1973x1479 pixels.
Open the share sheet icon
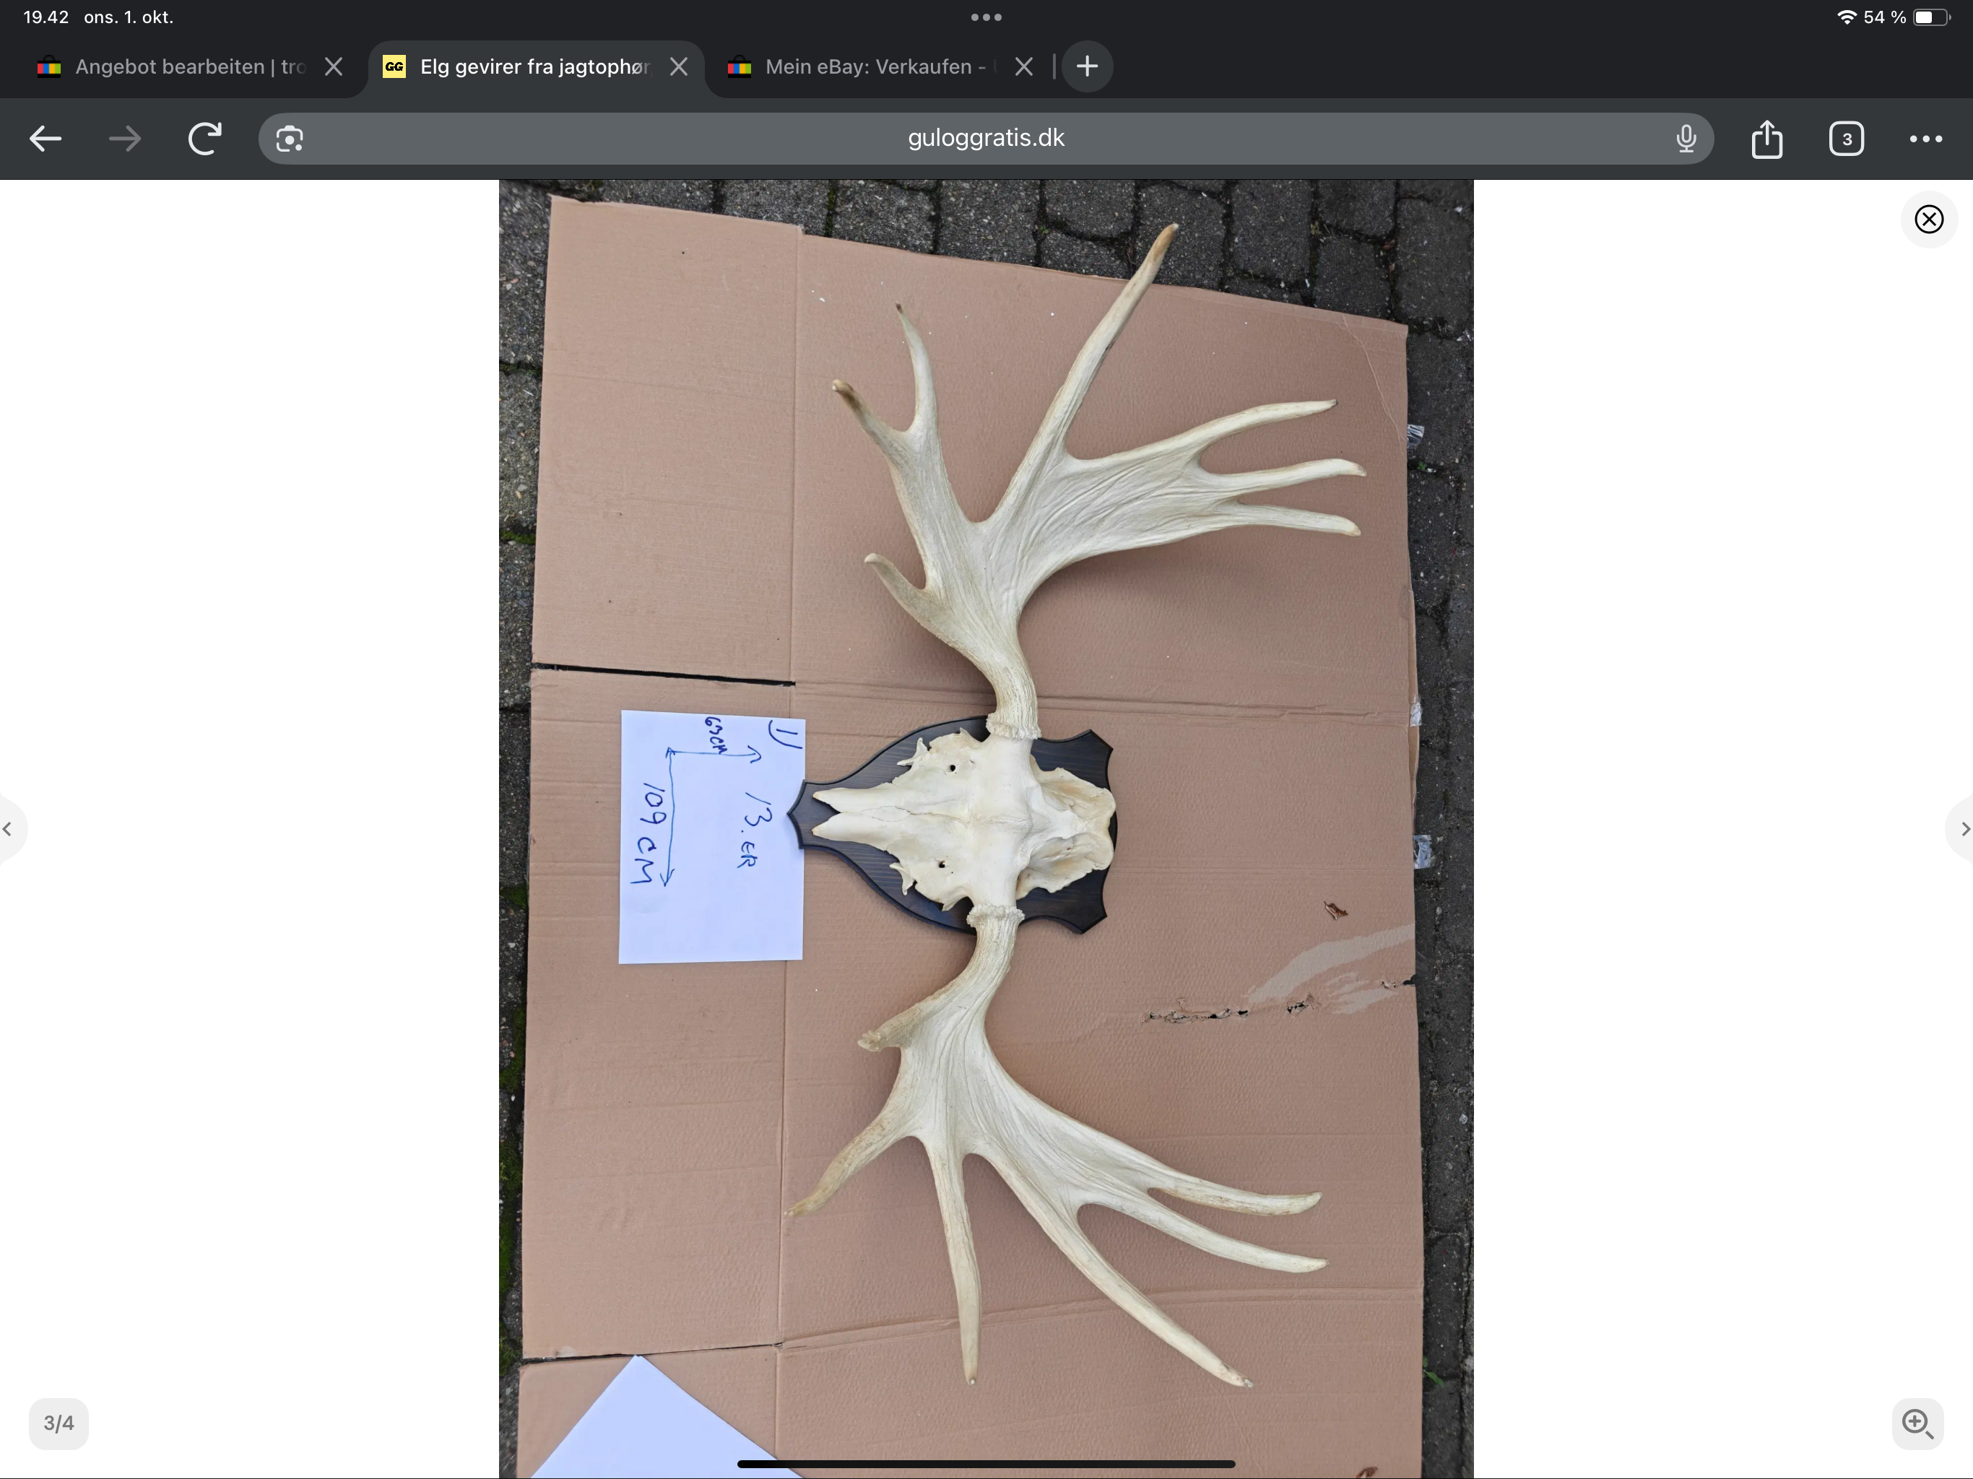[1766, 138]
